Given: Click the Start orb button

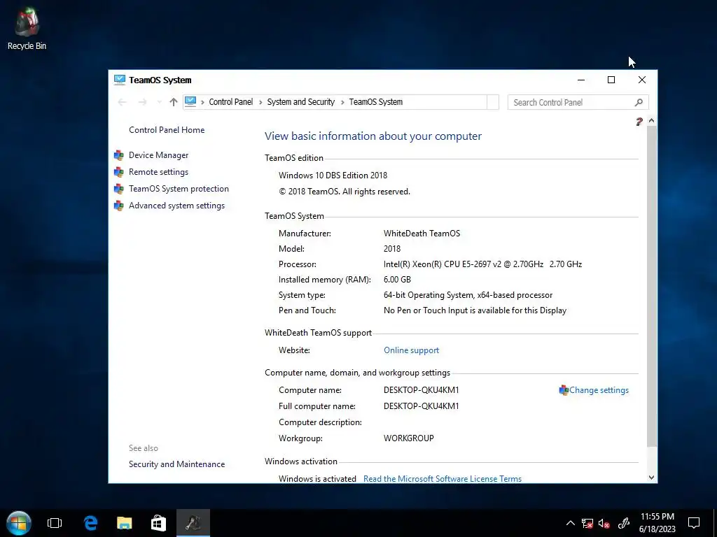Looking at the screenshot, I should (x=19, y=523).
